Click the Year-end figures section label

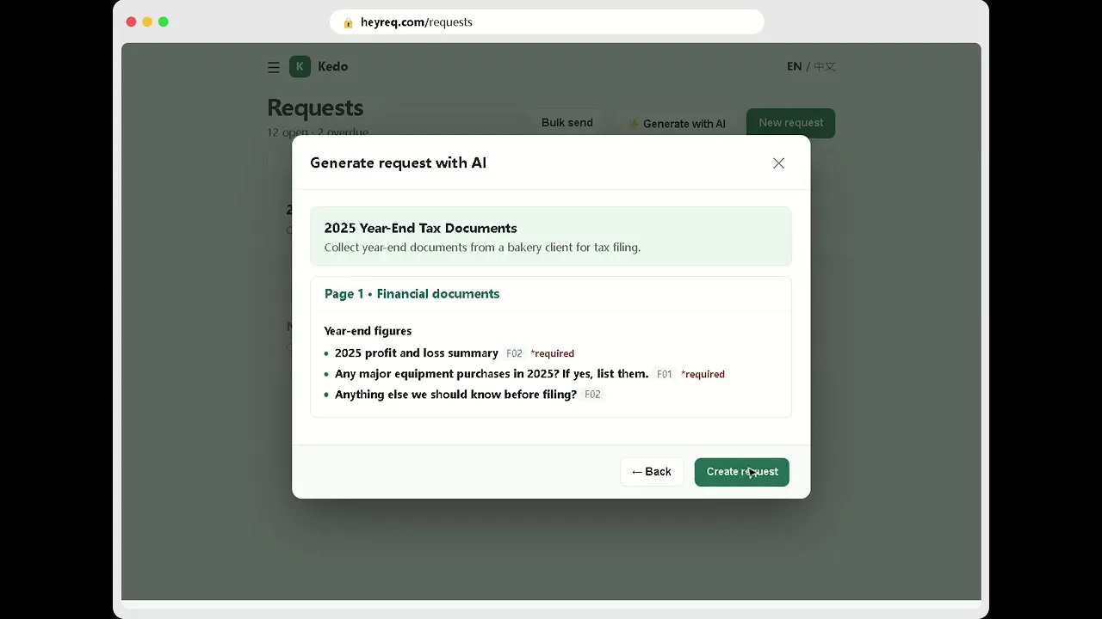click(x=368, y=331)
